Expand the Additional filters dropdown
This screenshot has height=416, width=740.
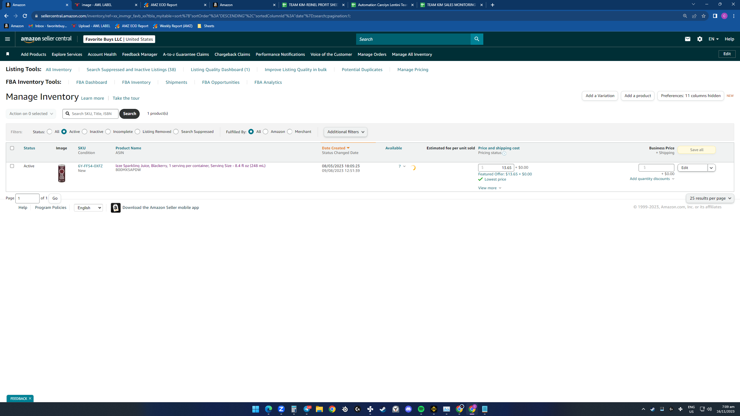tap(345, 132)
